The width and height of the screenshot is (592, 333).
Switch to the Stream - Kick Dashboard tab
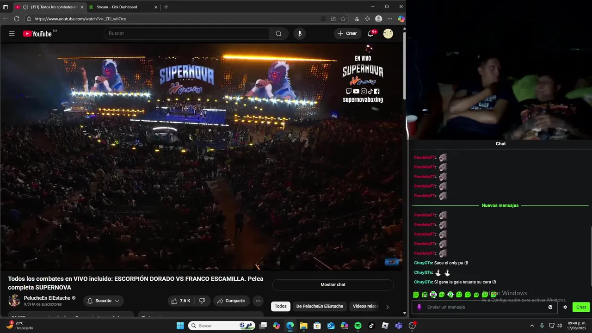[123, 7]
